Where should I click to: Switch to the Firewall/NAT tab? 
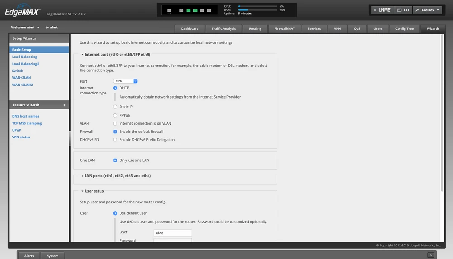point(284,28)
